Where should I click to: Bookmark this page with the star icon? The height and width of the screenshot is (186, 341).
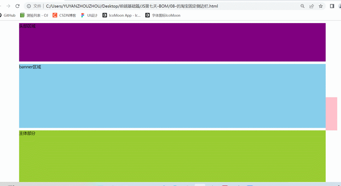pyautogui.click(x=321, y=6)
